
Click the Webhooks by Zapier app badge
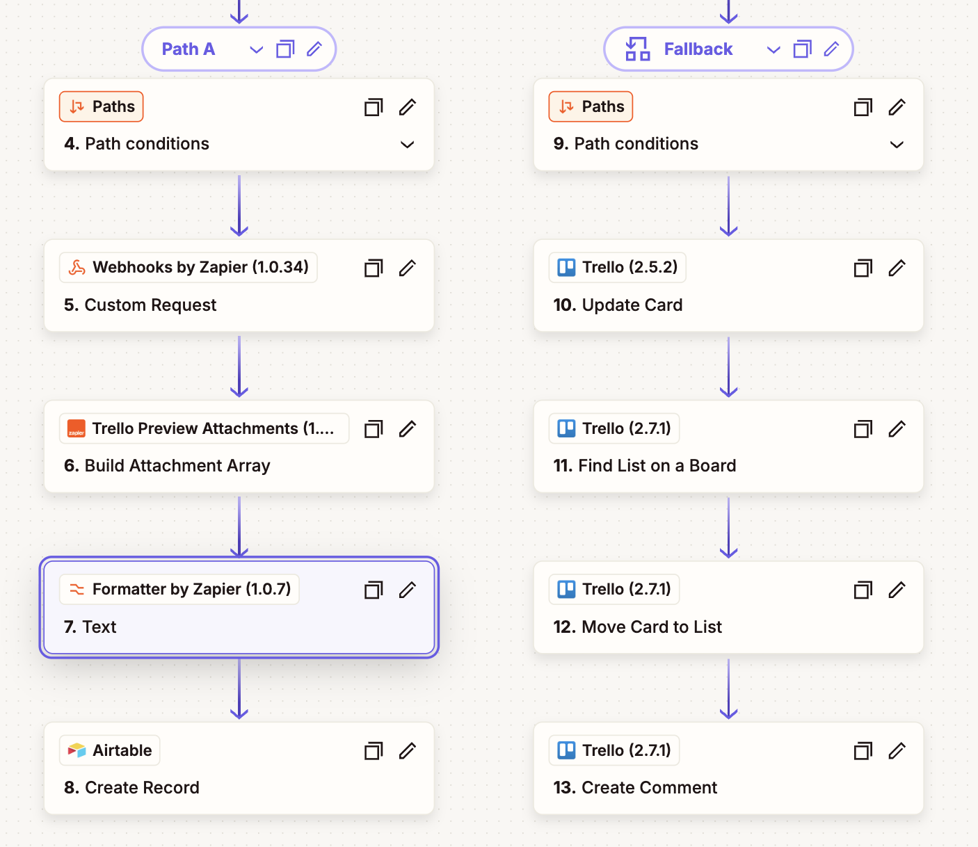point(189,268)
